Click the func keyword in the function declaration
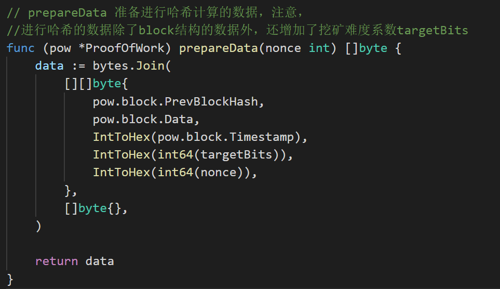The width and height of the screenshot is (500, 289). pyautogui.click(x=20, y=48)
